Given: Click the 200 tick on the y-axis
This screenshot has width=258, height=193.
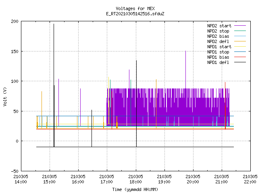Looking at the screenshot, I should coord(15,21).
